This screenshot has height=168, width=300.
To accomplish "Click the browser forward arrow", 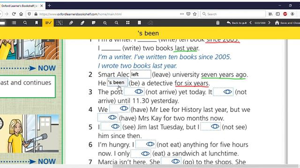I will click(7, 14).
